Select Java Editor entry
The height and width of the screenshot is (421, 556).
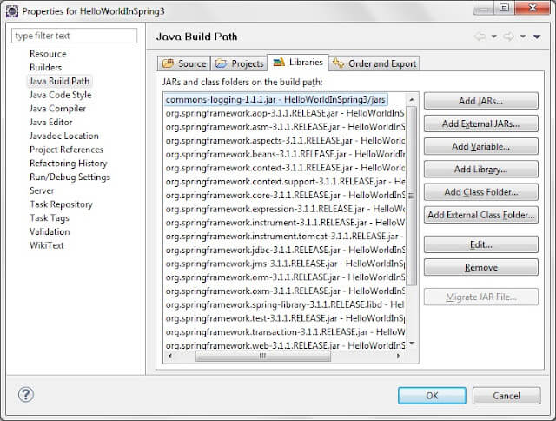click(x=50, y=122)
